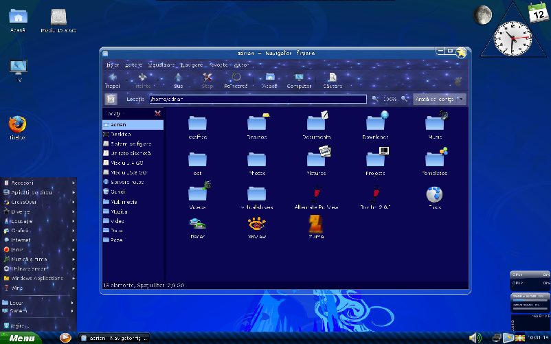Image resolution: width=551 pixels, height=344 pixels.
Task: Select the Downloads folder icon
Action: [x=376, y=122]
